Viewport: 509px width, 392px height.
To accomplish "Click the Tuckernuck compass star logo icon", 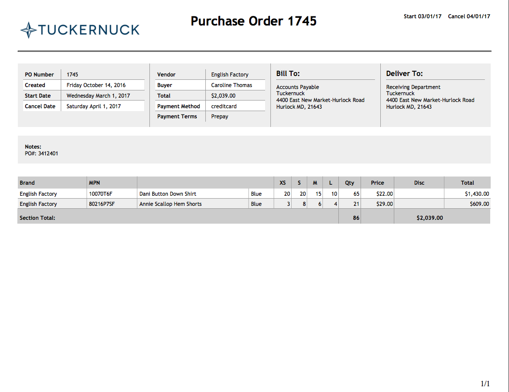I will tap(28, 30).
